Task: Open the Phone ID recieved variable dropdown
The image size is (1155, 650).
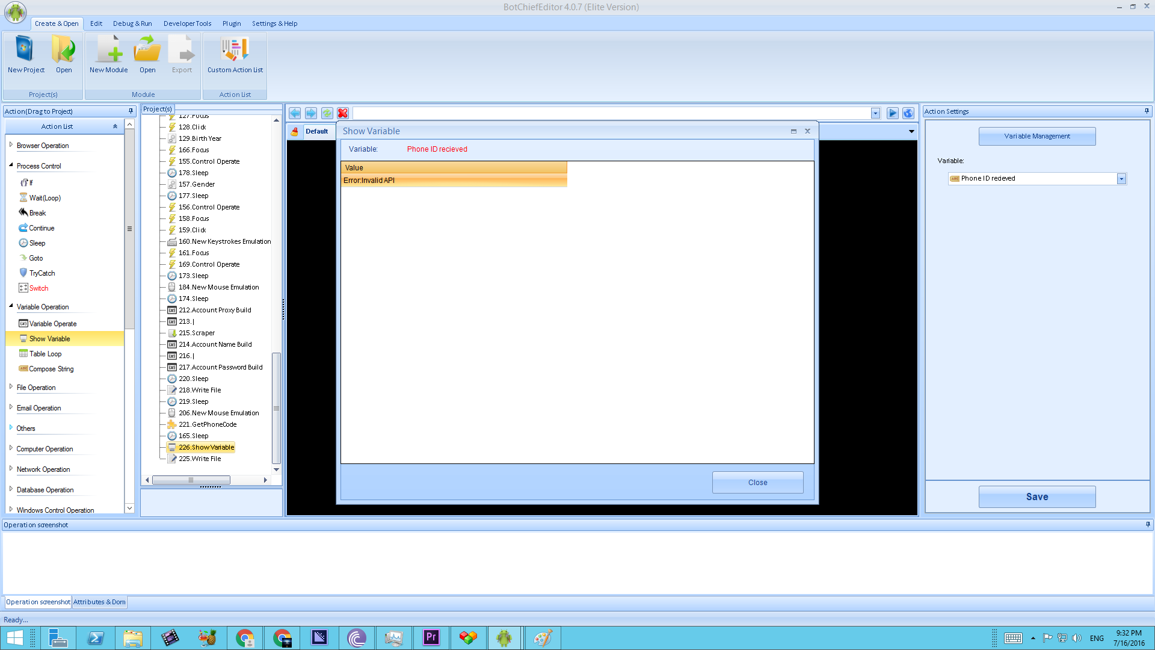Action: point(1121,179)
